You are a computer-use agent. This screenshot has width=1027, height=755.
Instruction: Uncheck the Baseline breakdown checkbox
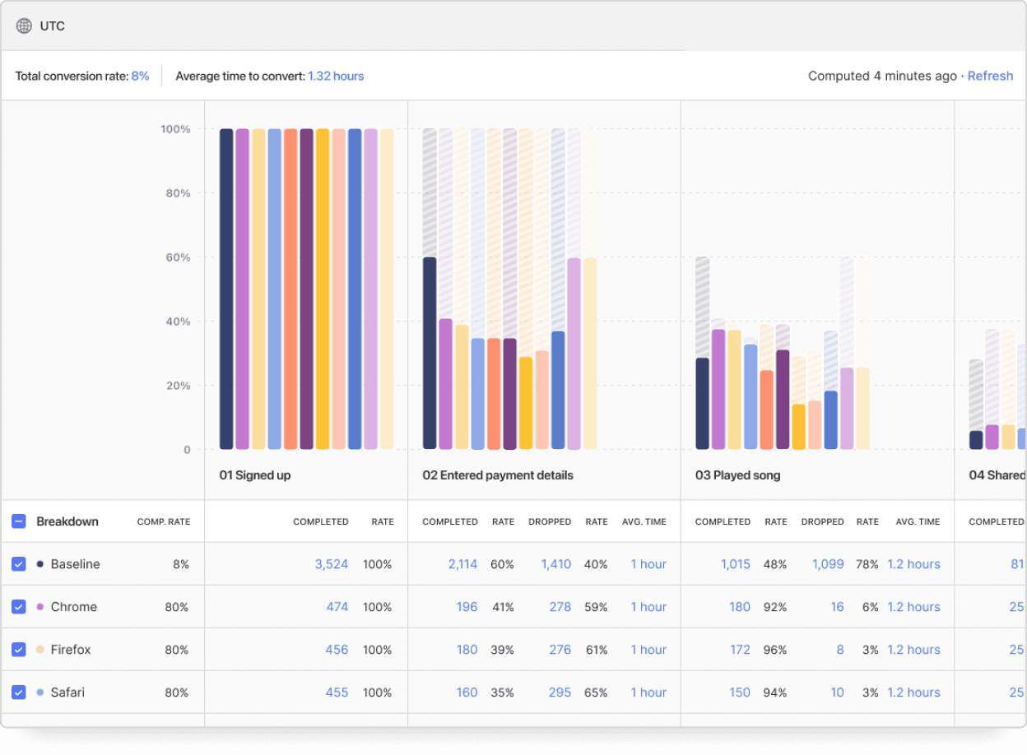(x=18, y=564)
